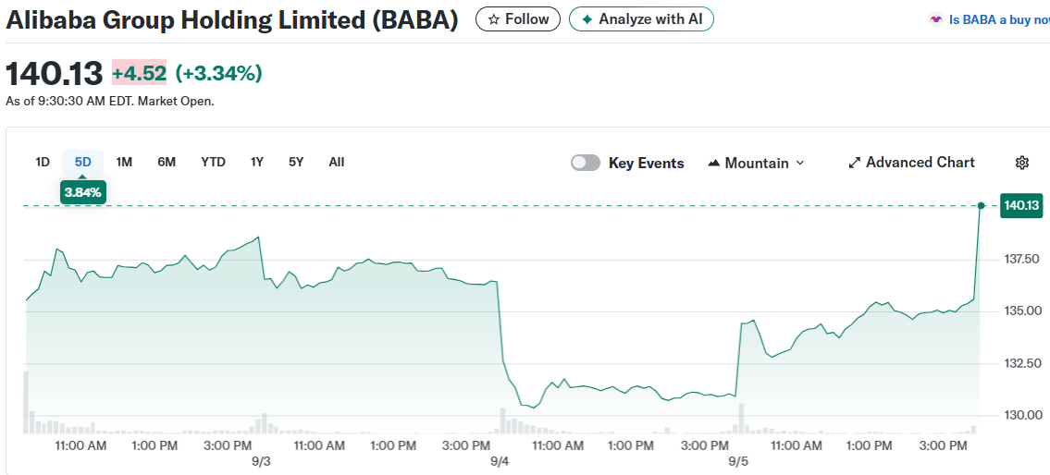Select the 1Y range tab
This screenshot has height=475, width=1050.
(257, 162)
